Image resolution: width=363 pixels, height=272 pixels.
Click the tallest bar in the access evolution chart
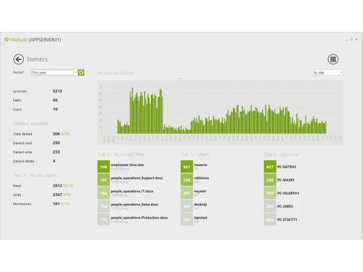[x=132, y=110]
